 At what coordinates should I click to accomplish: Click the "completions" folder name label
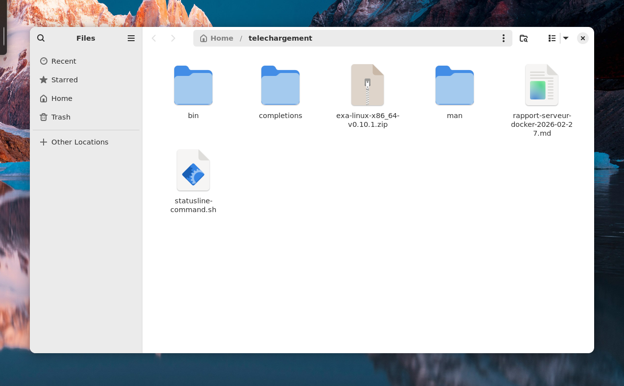[280, 116]
